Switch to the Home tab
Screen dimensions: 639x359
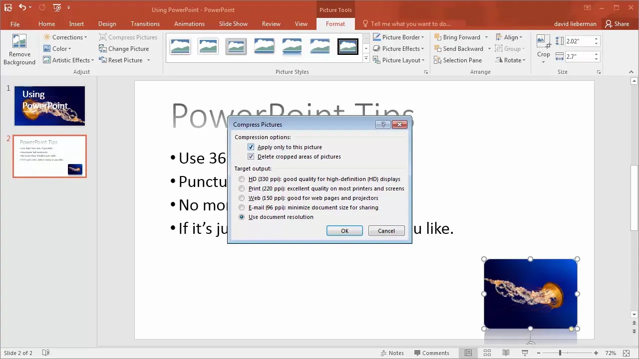(x=47, y=24)
